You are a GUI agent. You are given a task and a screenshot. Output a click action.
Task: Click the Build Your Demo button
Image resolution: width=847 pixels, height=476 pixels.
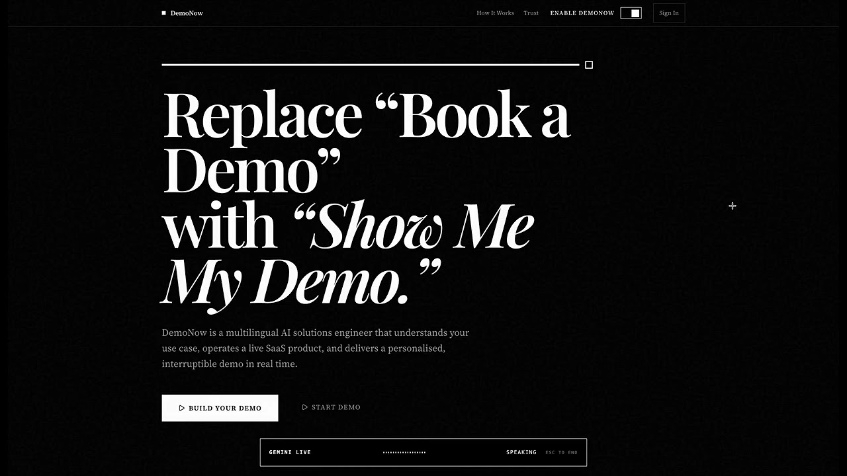(220, 408)
